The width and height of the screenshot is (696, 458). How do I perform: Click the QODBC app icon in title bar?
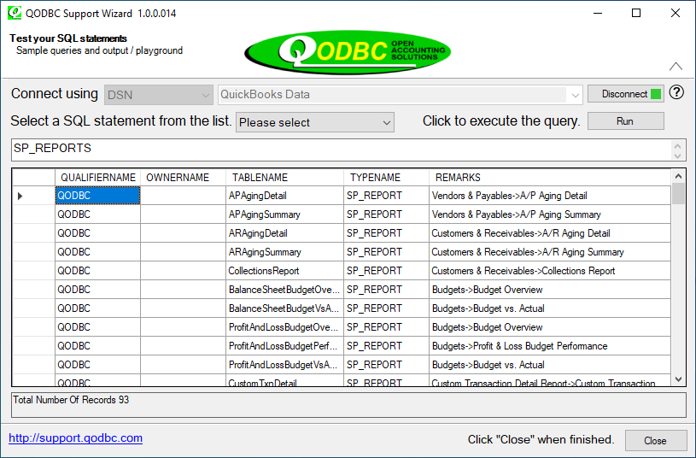pos(15,13)
